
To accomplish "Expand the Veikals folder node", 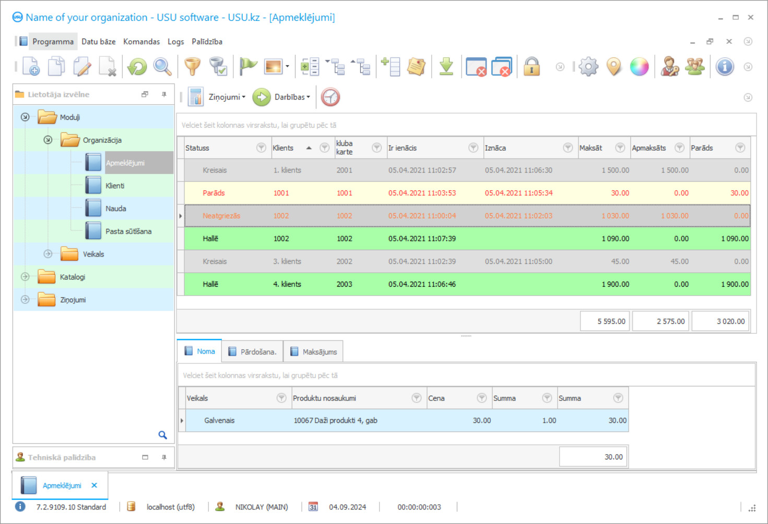I will [48, 254].
